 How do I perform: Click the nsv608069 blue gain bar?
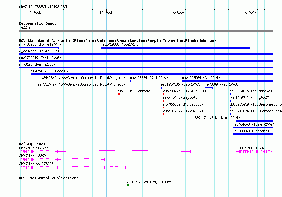coord(253,134)
